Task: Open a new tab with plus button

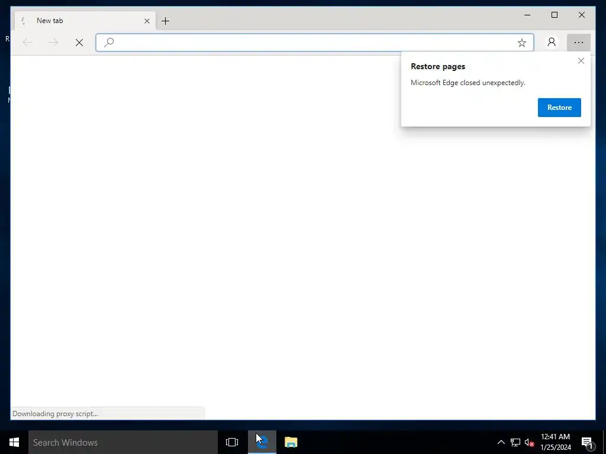Action: [x=166, y=21]
